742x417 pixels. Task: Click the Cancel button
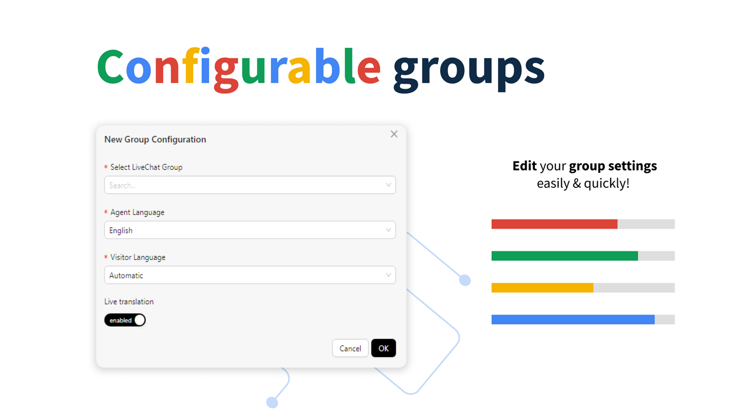click(350, 348)
